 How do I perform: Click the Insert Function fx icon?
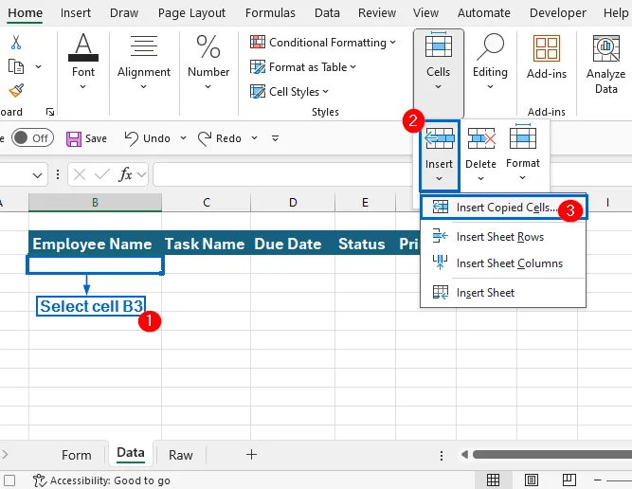[x=125, y=175]
